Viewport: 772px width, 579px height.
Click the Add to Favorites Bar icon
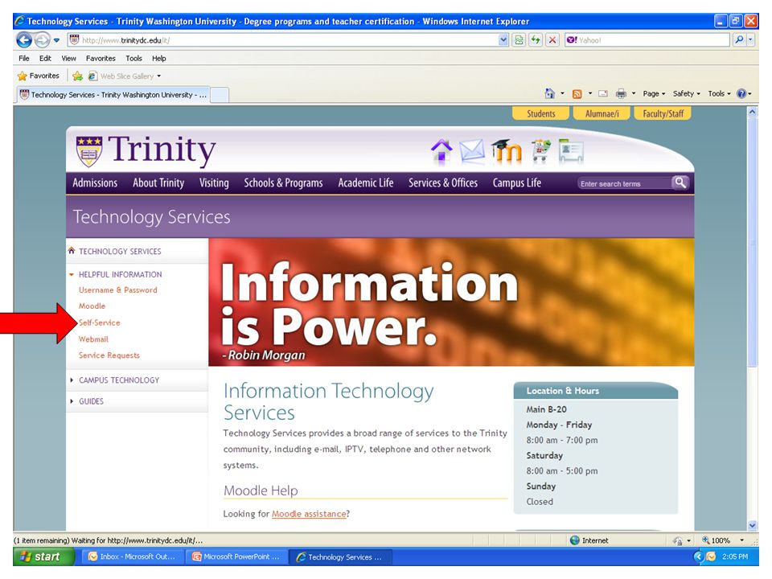77,76
